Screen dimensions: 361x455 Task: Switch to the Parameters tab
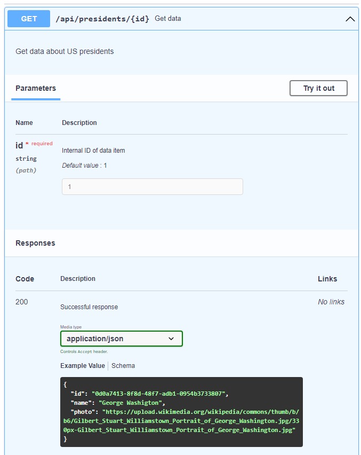click(x=36, y=89)
